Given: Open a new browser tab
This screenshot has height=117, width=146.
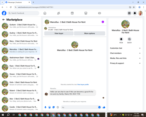Looking at the screenshot, I should [x=33, y=2].
